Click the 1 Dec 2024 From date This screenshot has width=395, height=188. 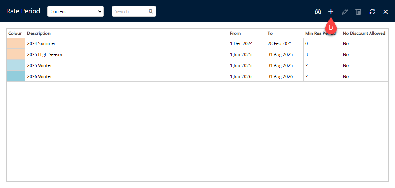[x=241, y=43]
